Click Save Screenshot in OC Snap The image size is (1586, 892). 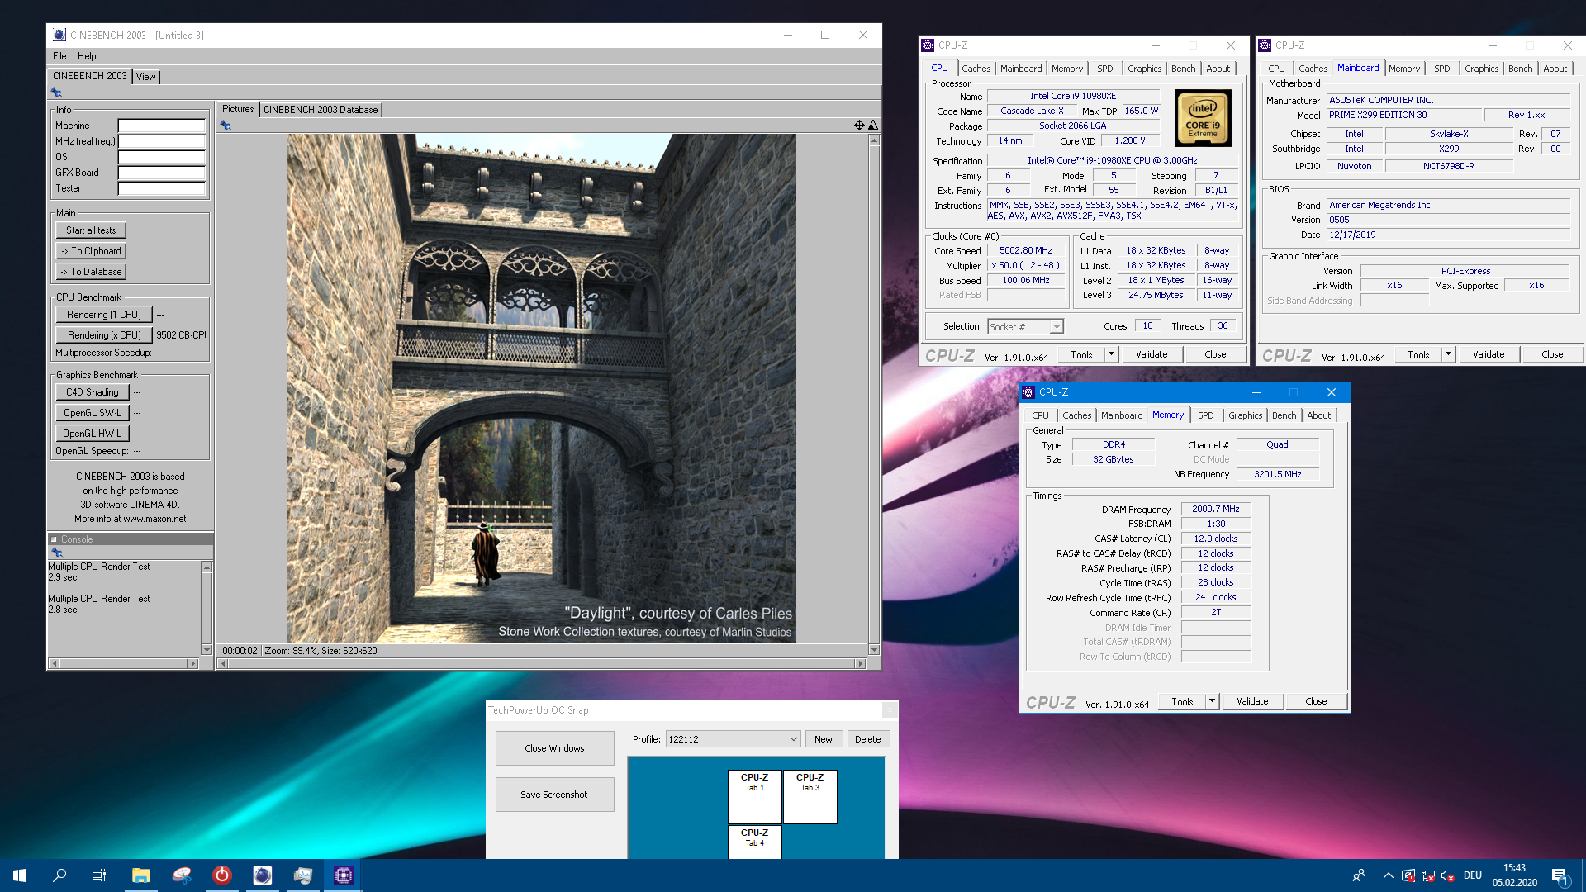(x=554, y=795)
